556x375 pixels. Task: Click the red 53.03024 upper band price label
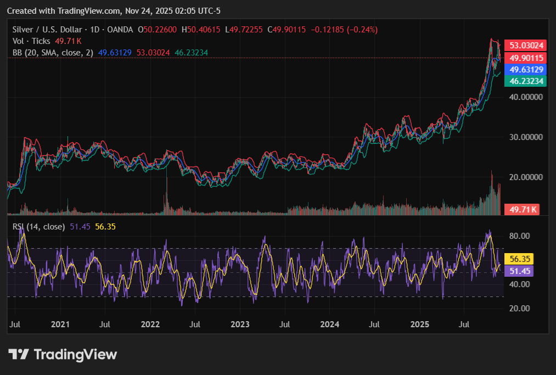click(x=526, y=46)
